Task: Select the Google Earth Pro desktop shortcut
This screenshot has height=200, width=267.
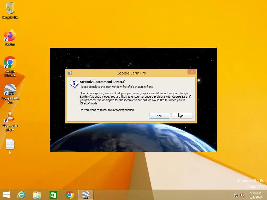Action: pos(10,94)
